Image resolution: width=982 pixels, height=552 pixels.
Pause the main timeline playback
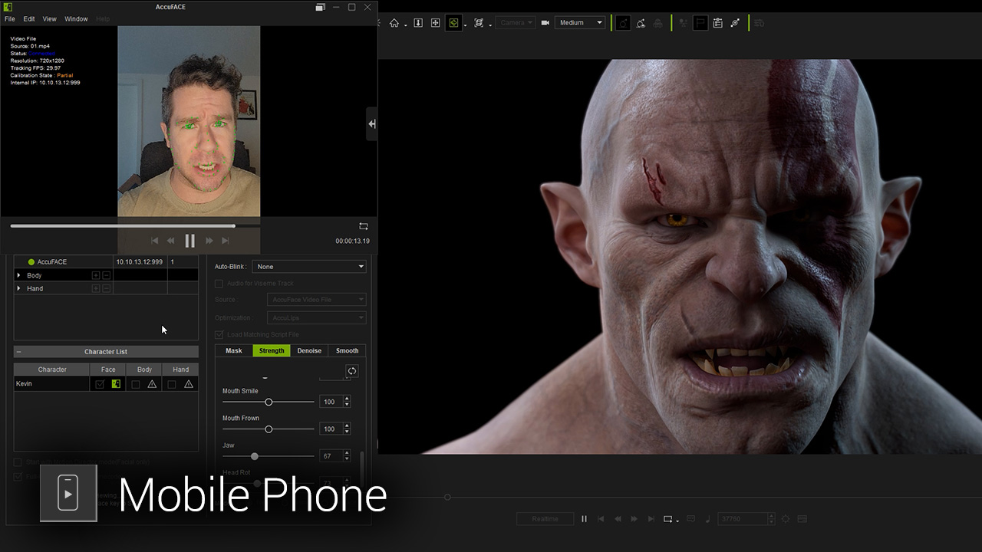(584, 519)
